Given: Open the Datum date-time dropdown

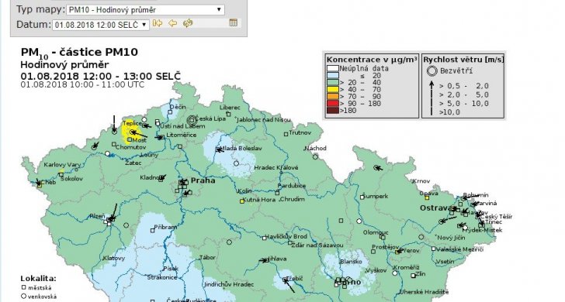Looking at the screenshot, I should point(101,25).
